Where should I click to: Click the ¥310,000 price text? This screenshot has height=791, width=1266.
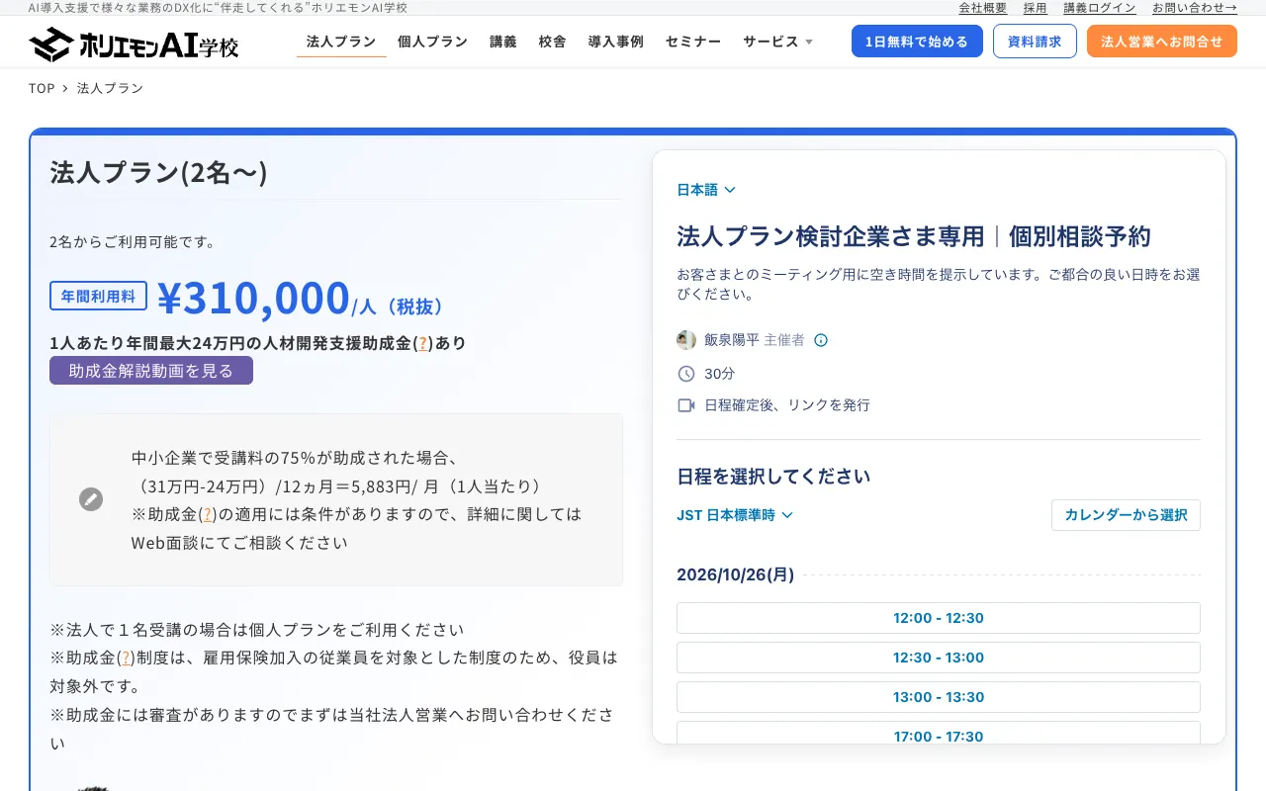(x=253, y=298)
